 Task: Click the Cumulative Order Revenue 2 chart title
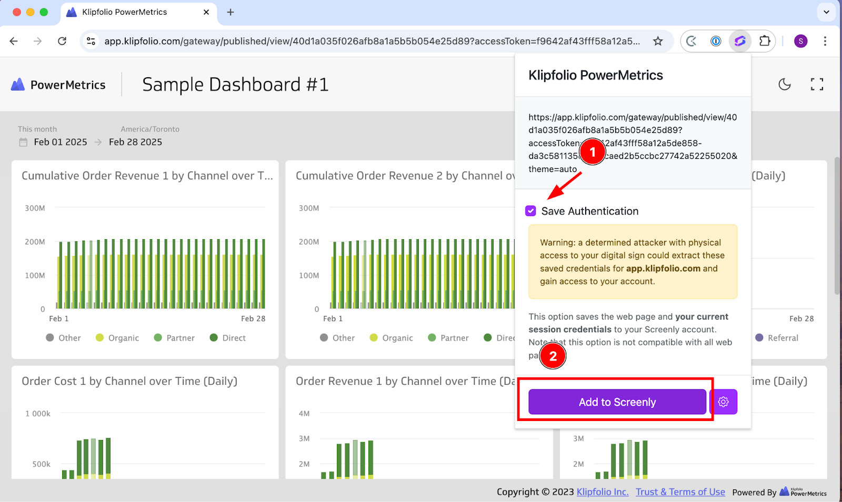click(x=405, y=176)
